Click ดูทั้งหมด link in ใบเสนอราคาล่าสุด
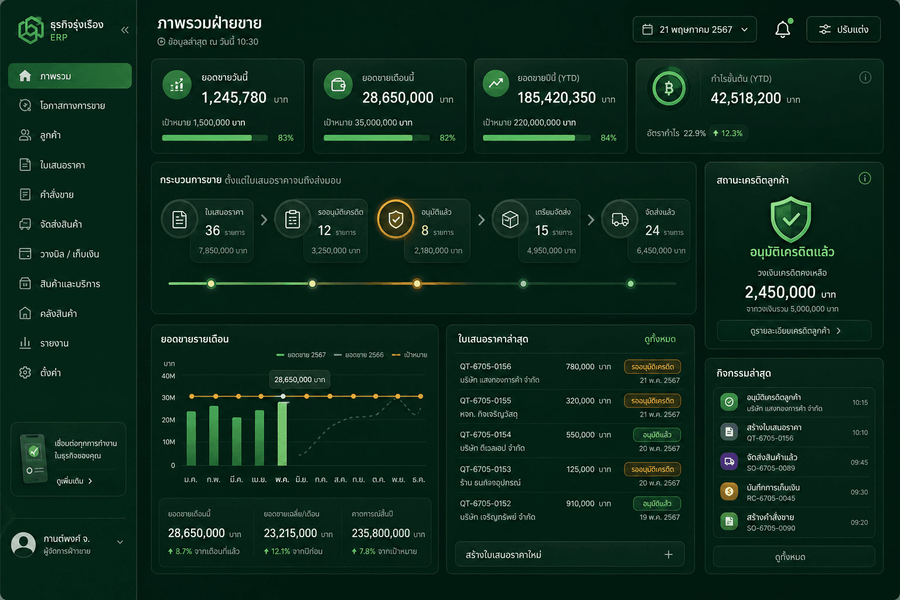900x600 pixels. point(660,339)
